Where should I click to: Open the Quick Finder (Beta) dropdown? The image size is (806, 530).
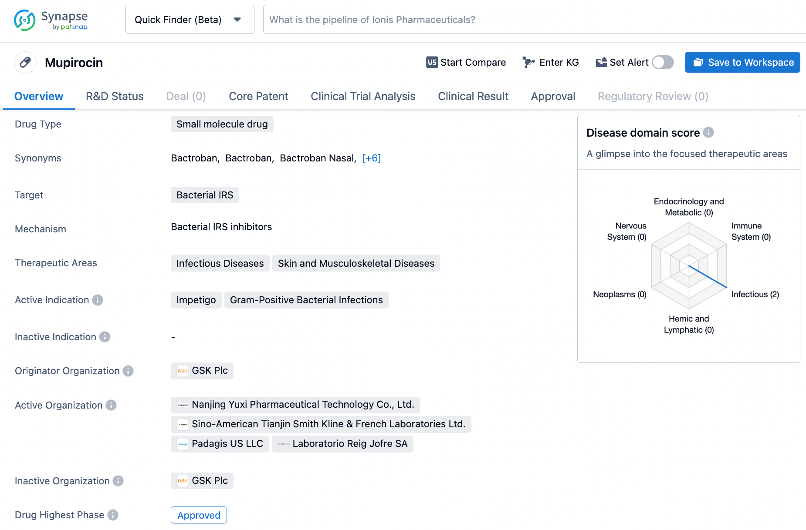pyautogui.click(x=190, y=20)
